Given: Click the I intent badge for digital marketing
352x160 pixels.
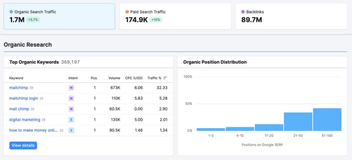Looking at the screenshot, I should coord(71,120).
